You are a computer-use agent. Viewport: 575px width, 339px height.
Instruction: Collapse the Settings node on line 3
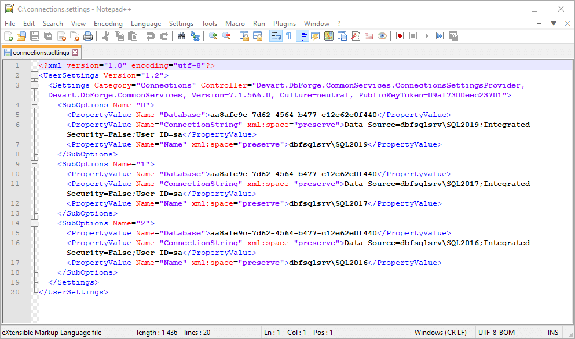click(35, 85)
